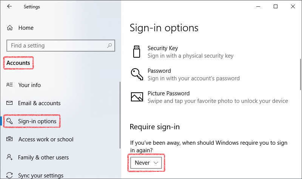Screen dimensions: 302x179
Task: Click the right pane vertical scrollbar
Action: 300,74
